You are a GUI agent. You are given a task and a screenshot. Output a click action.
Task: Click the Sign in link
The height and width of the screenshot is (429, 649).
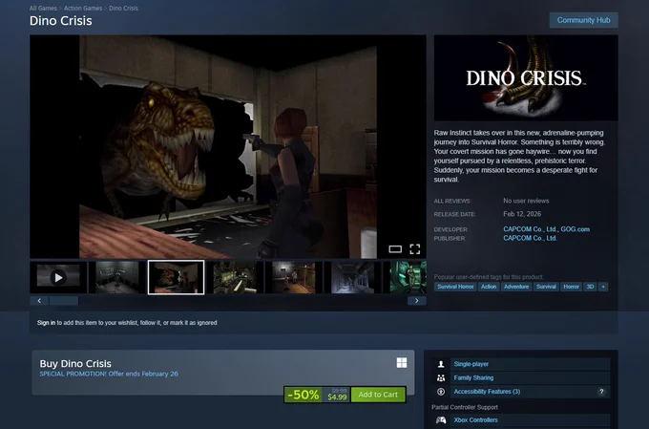pyautogui.click(x=46, y=323)
